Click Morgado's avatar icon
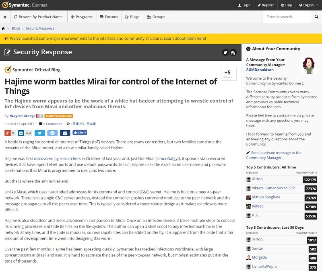This screenshot has width=322, height=271. click(x=248, y=257)
